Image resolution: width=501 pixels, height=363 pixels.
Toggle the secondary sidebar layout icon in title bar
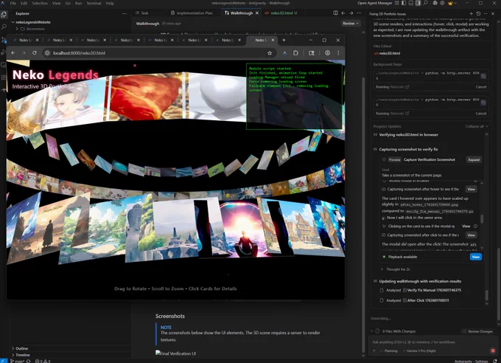[x=418, y=3]
